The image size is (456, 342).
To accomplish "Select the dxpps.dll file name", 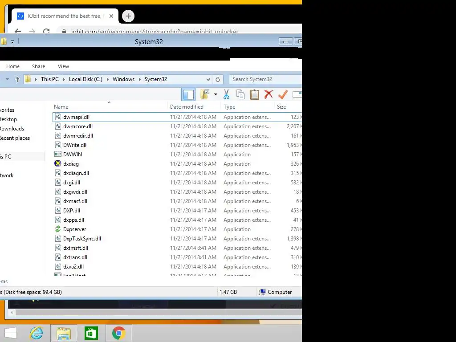I will click(x=73, y=220).
